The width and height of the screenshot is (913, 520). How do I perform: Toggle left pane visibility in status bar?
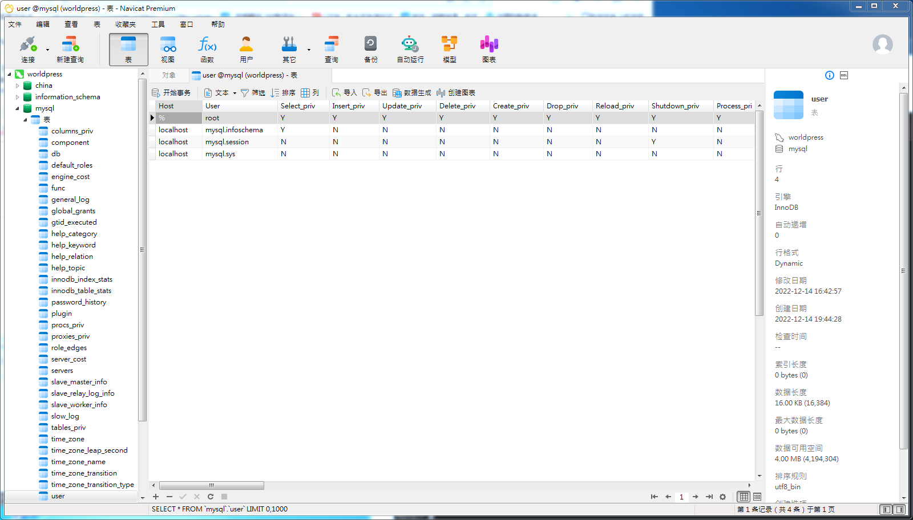click(x=886, y=509)
